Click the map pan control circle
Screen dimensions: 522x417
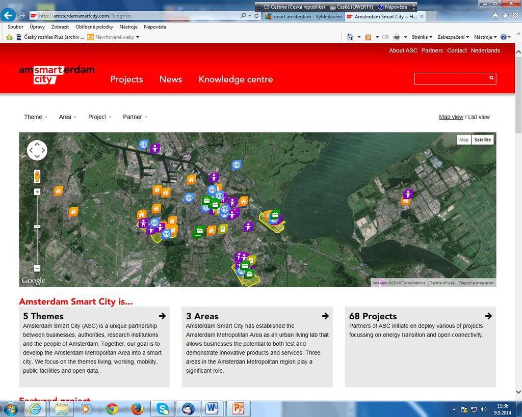click(x=37, y=150)
